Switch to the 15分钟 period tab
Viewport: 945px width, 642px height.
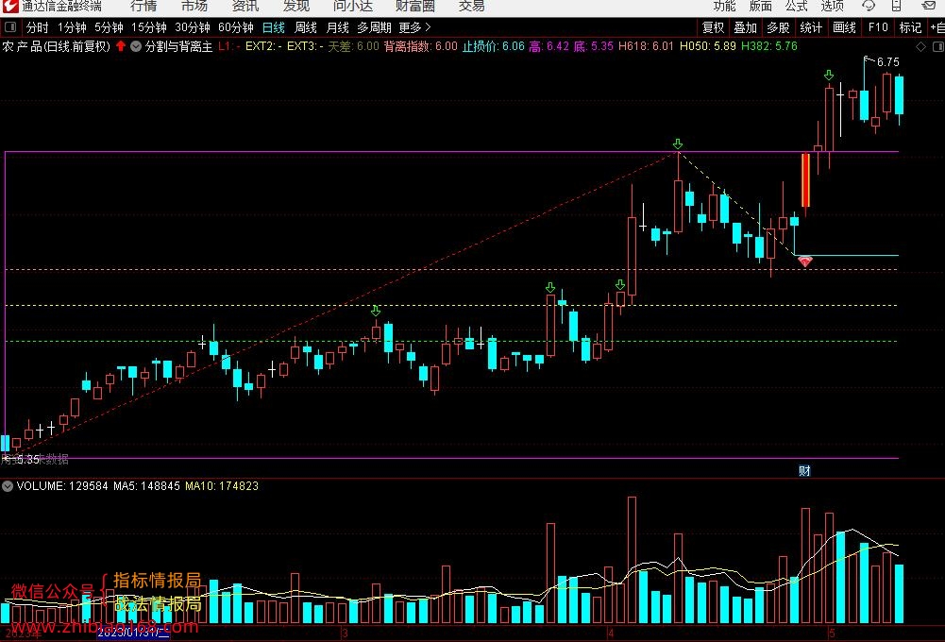coord(149,27)
